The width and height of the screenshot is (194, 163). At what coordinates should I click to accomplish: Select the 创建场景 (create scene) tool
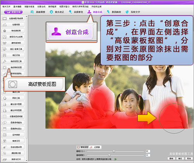click(x=13, y=24)
